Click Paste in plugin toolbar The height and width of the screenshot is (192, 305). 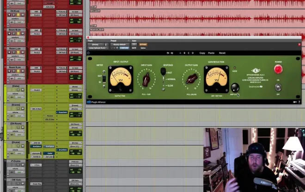[x=211, y=53]
